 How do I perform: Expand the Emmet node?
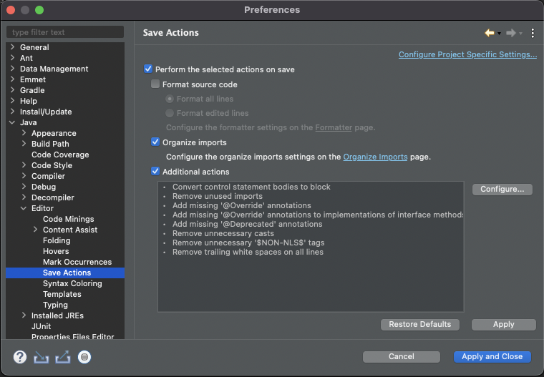tap(12, 79)
